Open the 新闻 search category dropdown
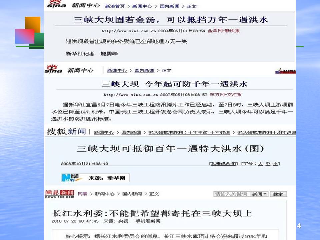The image size is (320, 240). (x=259, y=194)
